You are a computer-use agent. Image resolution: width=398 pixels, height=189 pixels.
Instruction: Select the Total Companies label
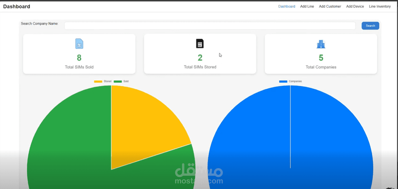click(321, 67)
